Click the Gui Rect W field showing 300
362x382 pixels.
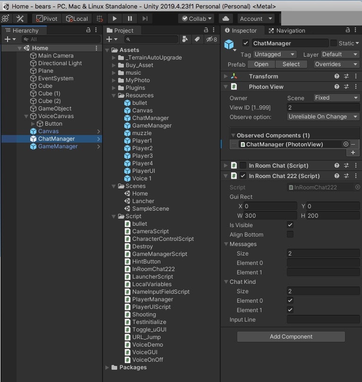click(270, 216)
